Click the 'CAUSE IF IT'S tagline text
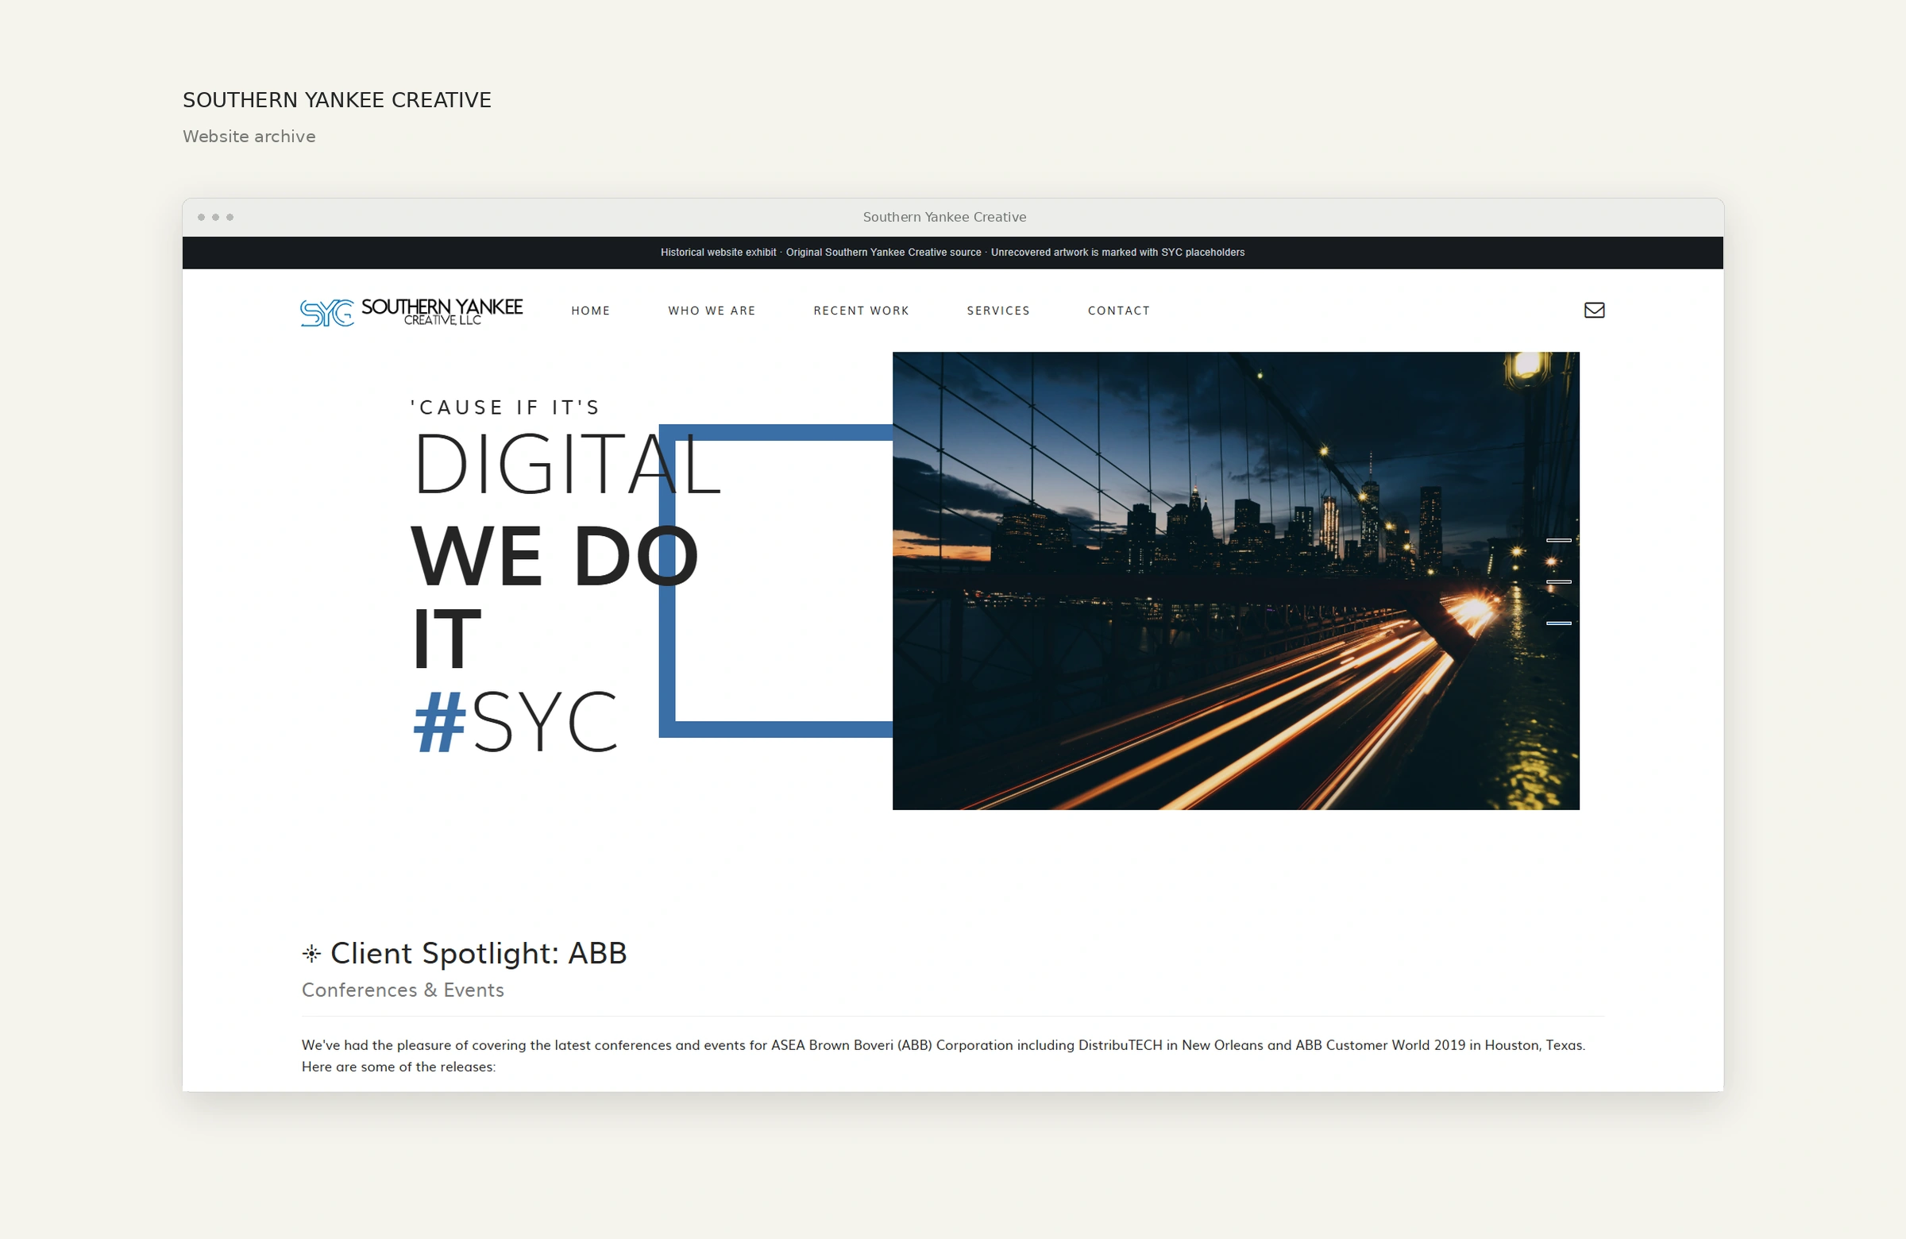 tap(504, 407)
